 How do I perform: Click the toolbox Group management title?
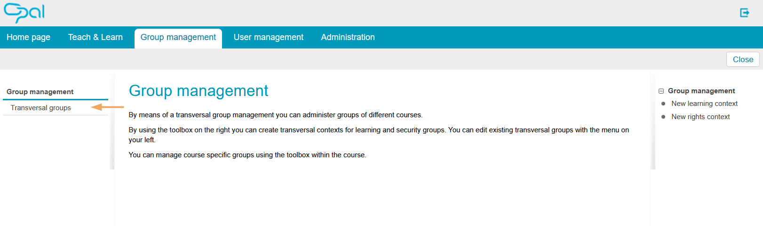(701, 91)
